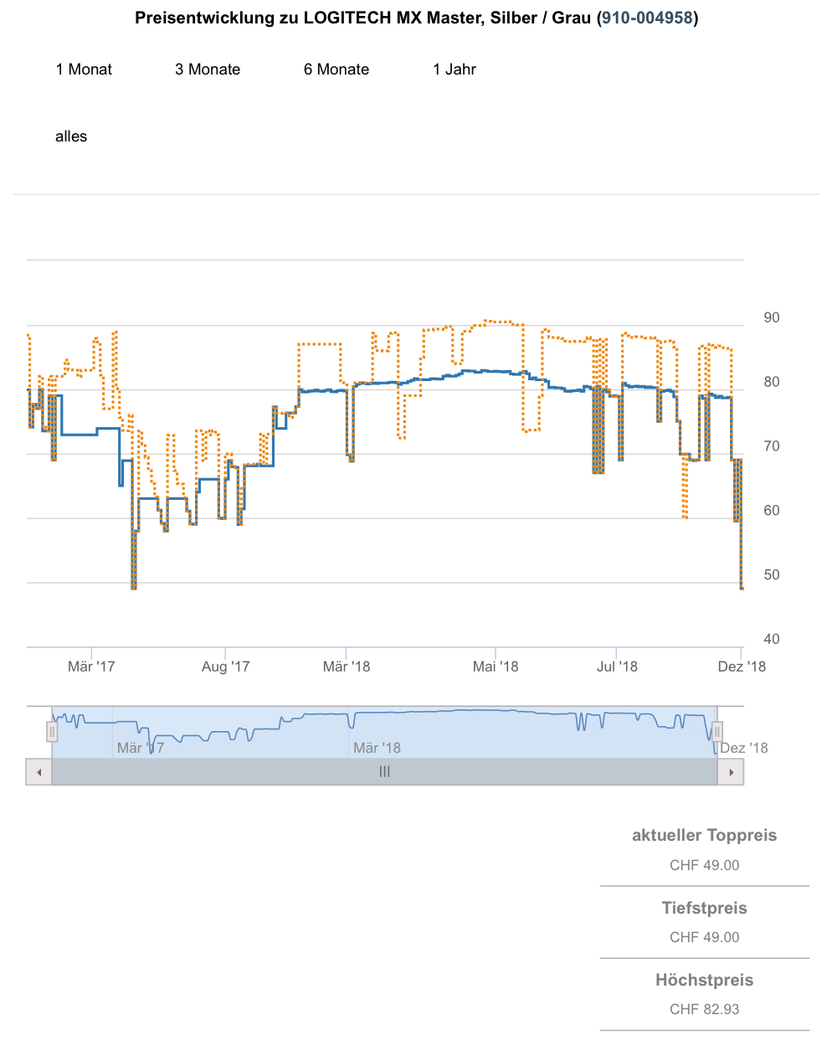Click the scrollbar right arrow button
Screen dimensions: 827x1051
[x=731, y=772]
